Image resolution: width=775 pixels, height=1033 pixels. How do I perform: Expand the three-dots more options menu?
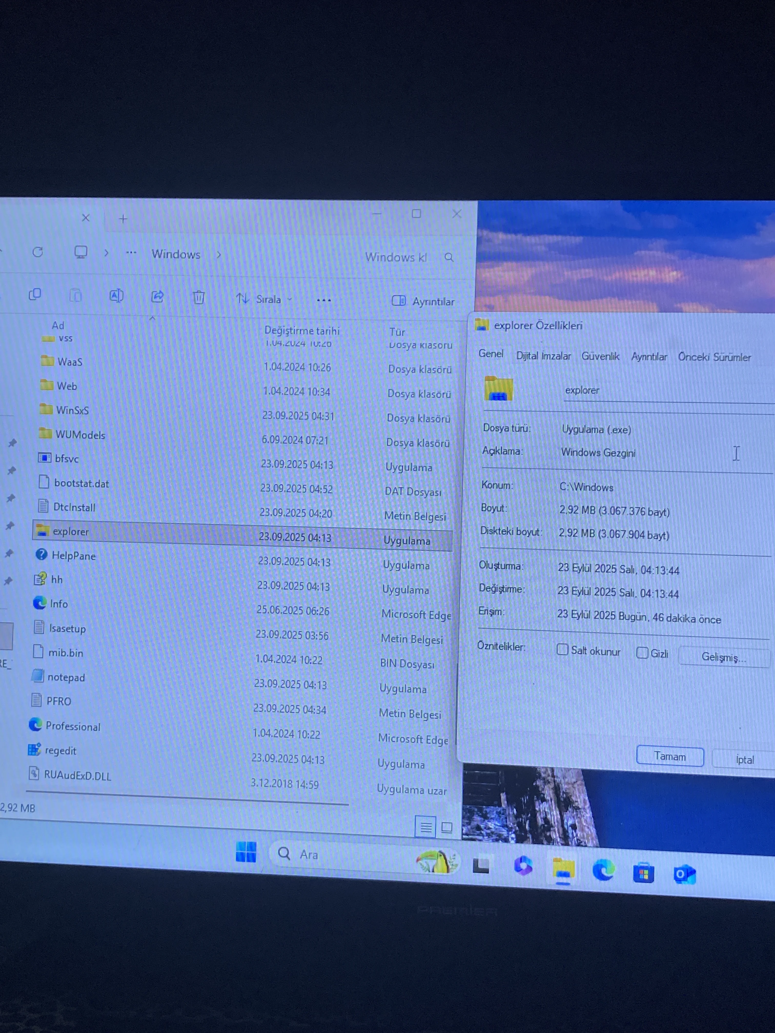[x=324, y=300]
